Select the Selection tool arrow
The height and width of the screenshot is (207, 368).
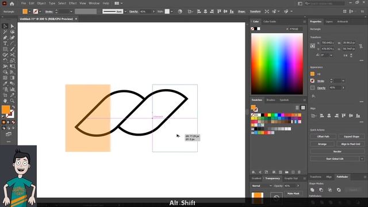point(5,26)
